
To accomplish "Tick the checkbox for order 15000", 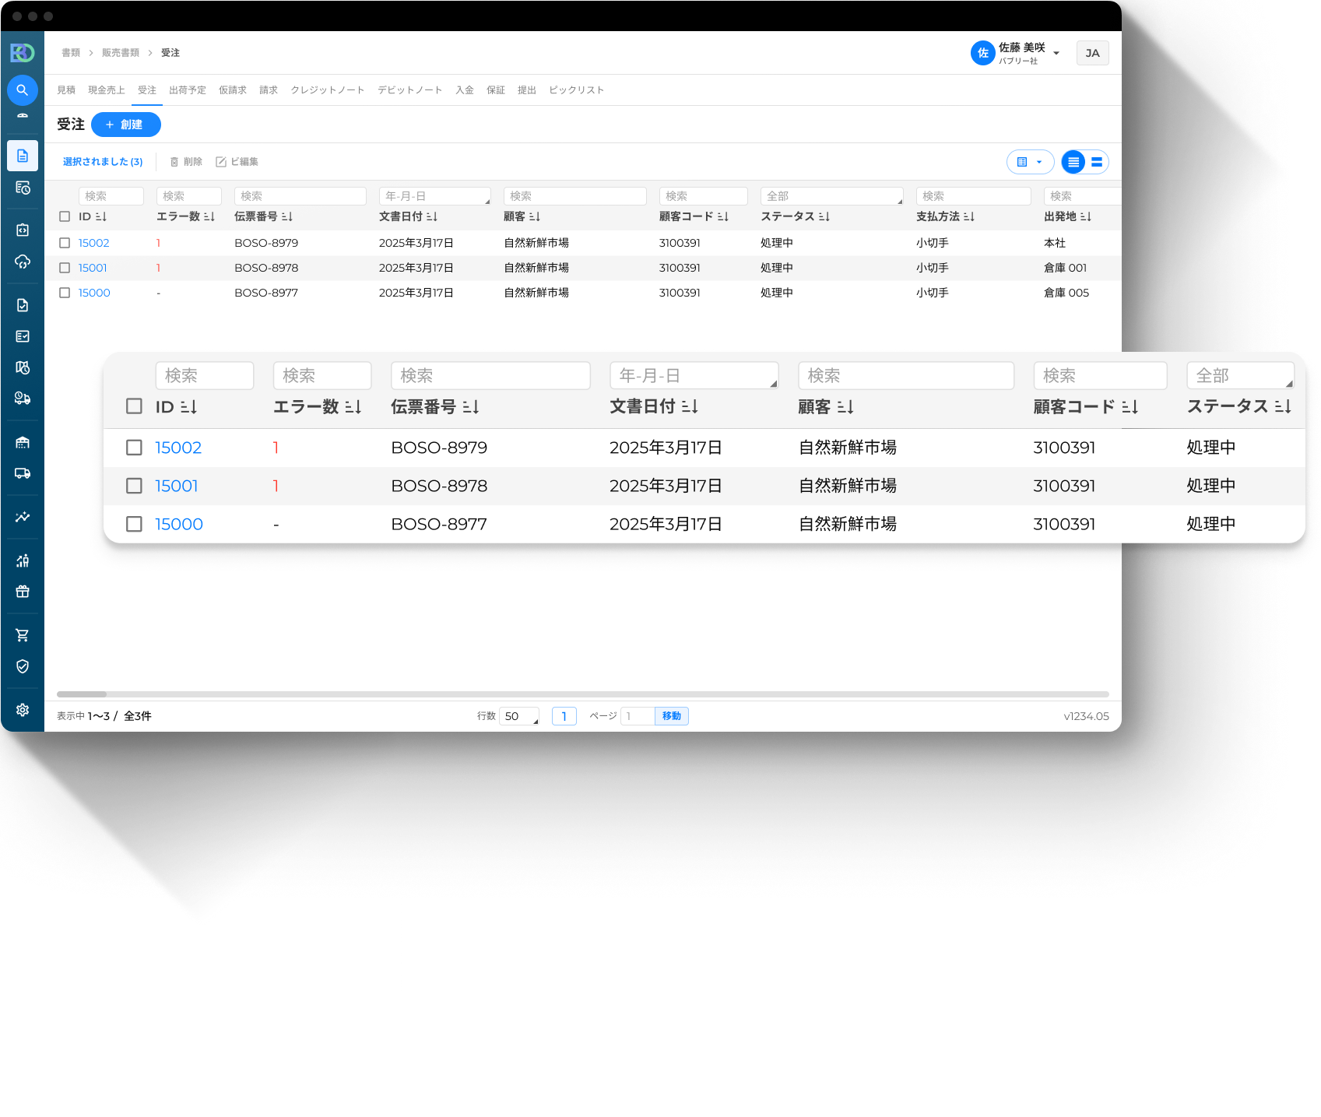I will (65, 293).
